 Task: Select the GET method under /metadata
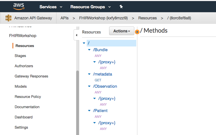point(98,80)
